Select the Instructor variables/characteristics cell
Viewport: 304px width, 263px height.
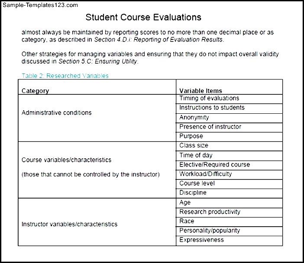(69, 224)
